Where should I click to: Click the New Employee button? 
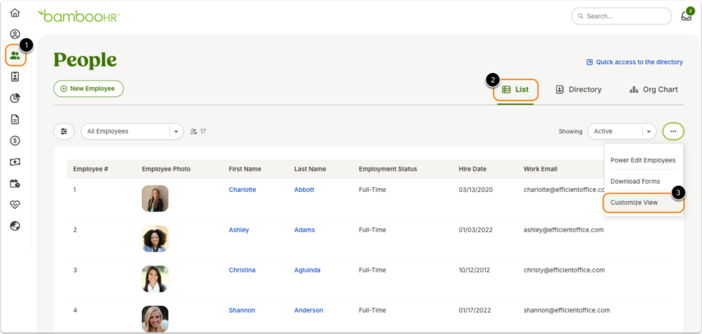click(x=89, y=89)
